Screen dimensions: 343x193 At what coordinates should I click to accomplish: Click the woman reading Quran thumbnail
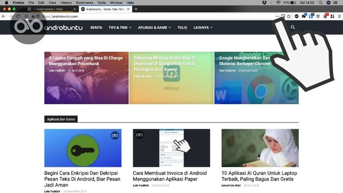tap(260, 148)
